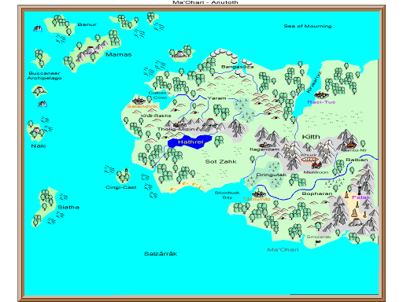
Task: Select the Raci-Tuc harbor city icon
Action: pos(321,94)
